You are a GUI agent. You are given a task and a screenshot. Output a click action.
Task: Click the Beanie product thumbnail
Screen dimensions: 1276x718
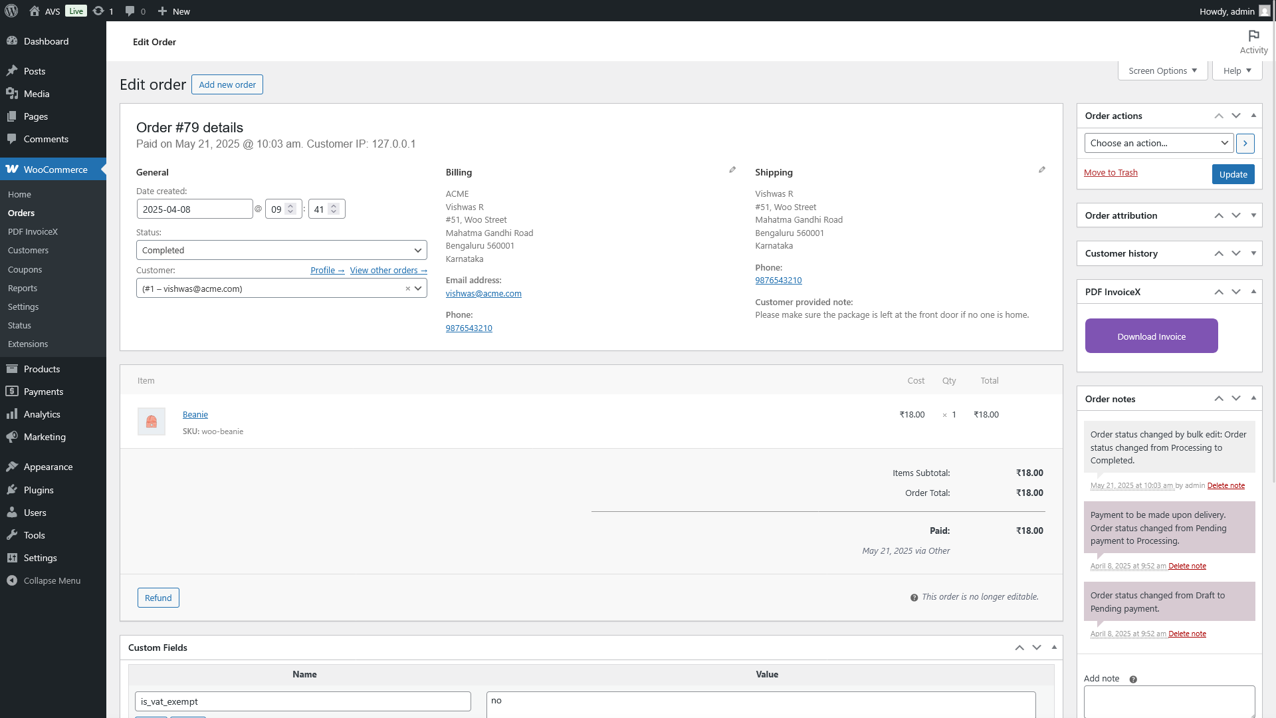(152, 421)
